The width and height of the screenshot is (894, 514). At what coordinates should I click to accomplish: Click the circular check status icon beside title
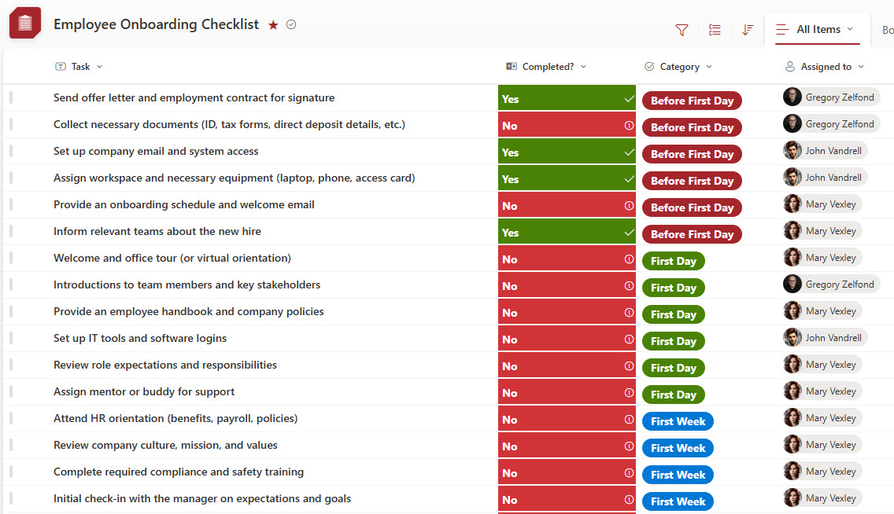(291, 24)
